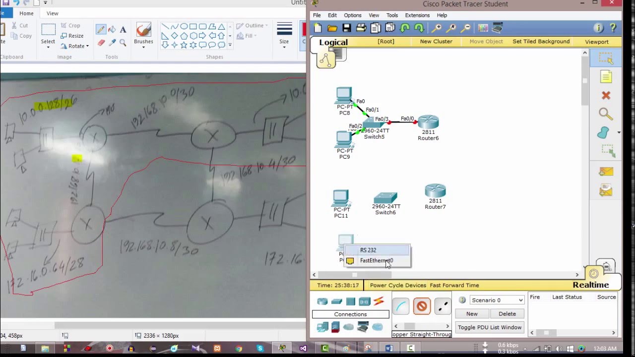Screen dimensions: 635x357
Task: Choose FastEthernet0 from the port popup
Action: pyautogui.click(x=377, y=260)
